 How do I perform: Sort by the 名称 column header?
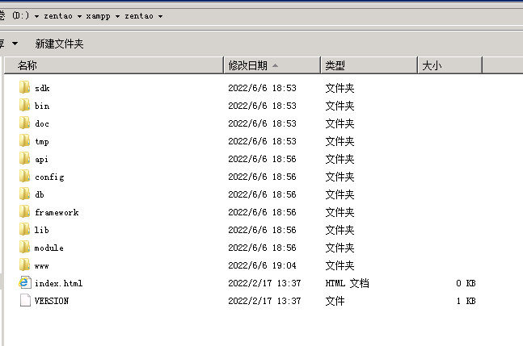[x=114, y=65]
